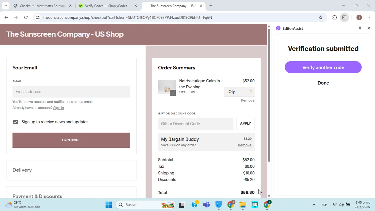Open the weather widget on taskbar
Viewport: 375px width, 211px height.
pyautogui.click(x=22, y=205)
